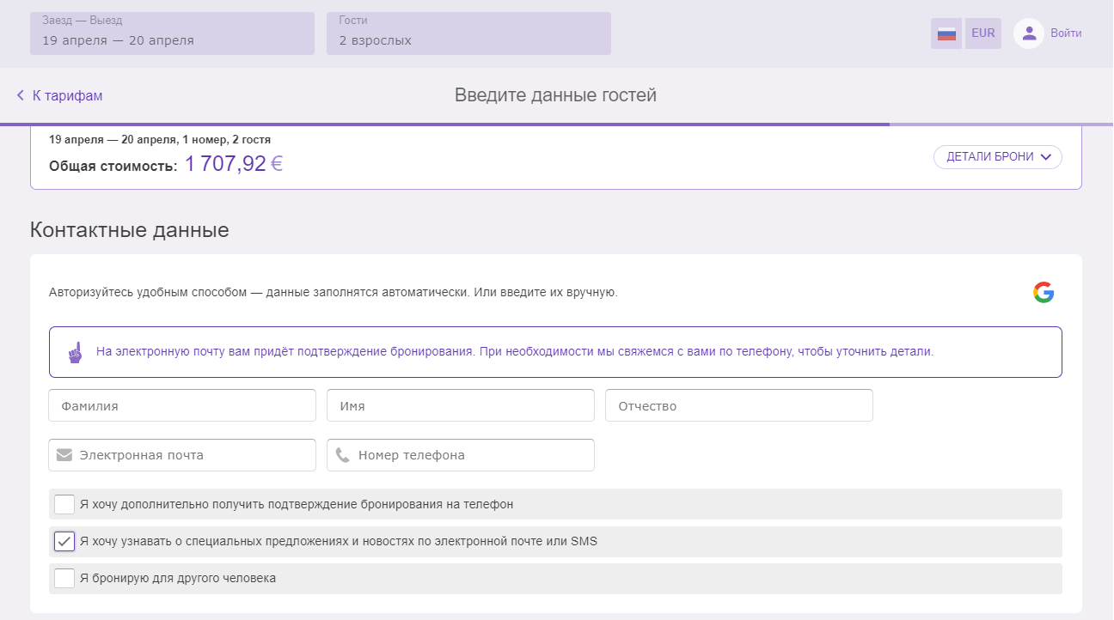Click the pointing hand info icon

[x=75, y=352]
